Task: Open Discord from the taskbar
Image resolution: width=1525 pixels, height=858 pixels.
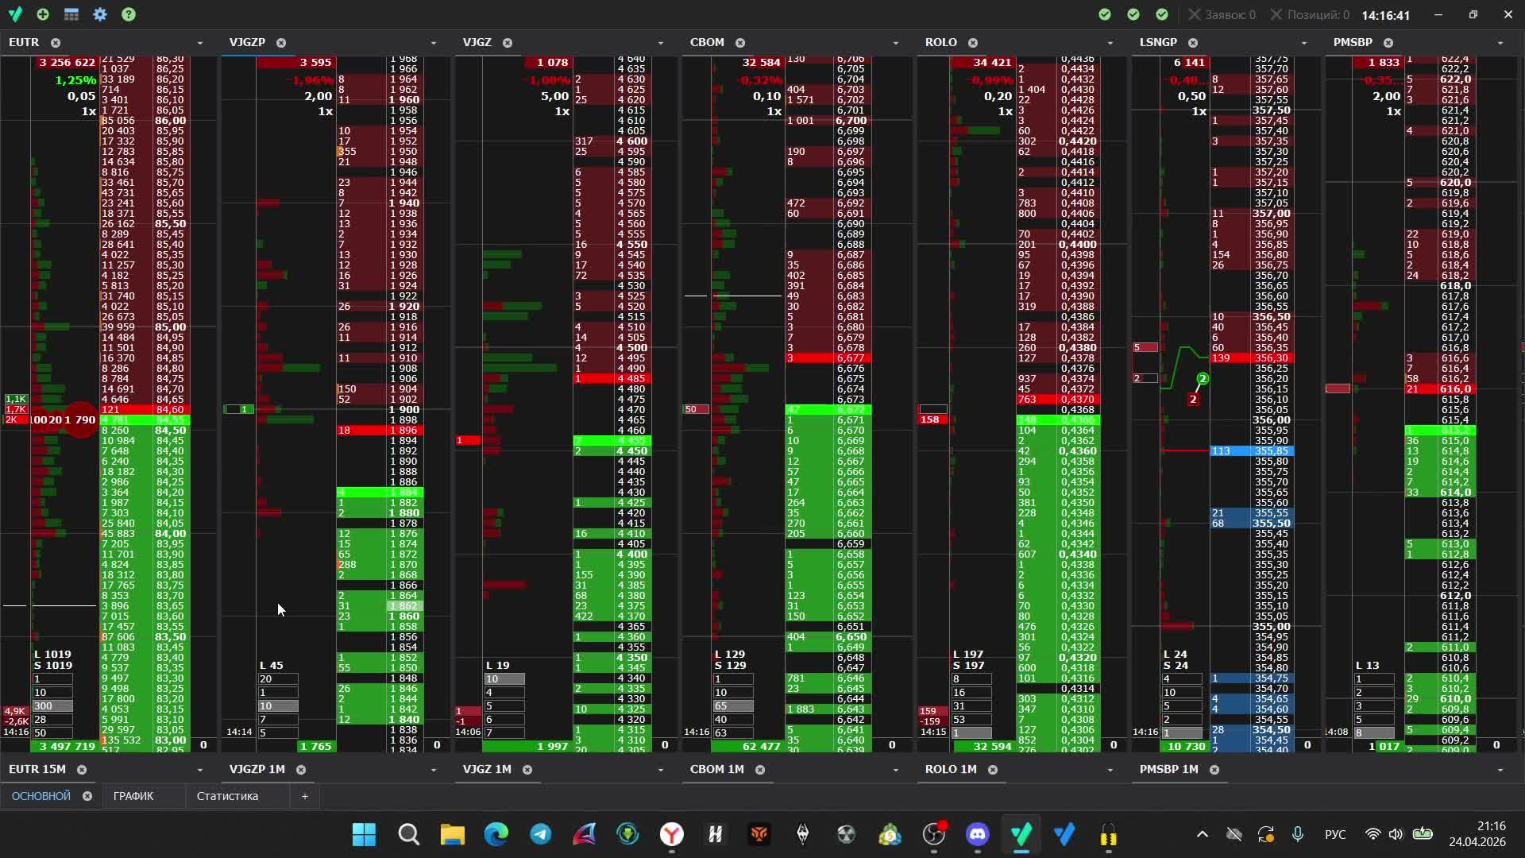Action: pos(978,834)
